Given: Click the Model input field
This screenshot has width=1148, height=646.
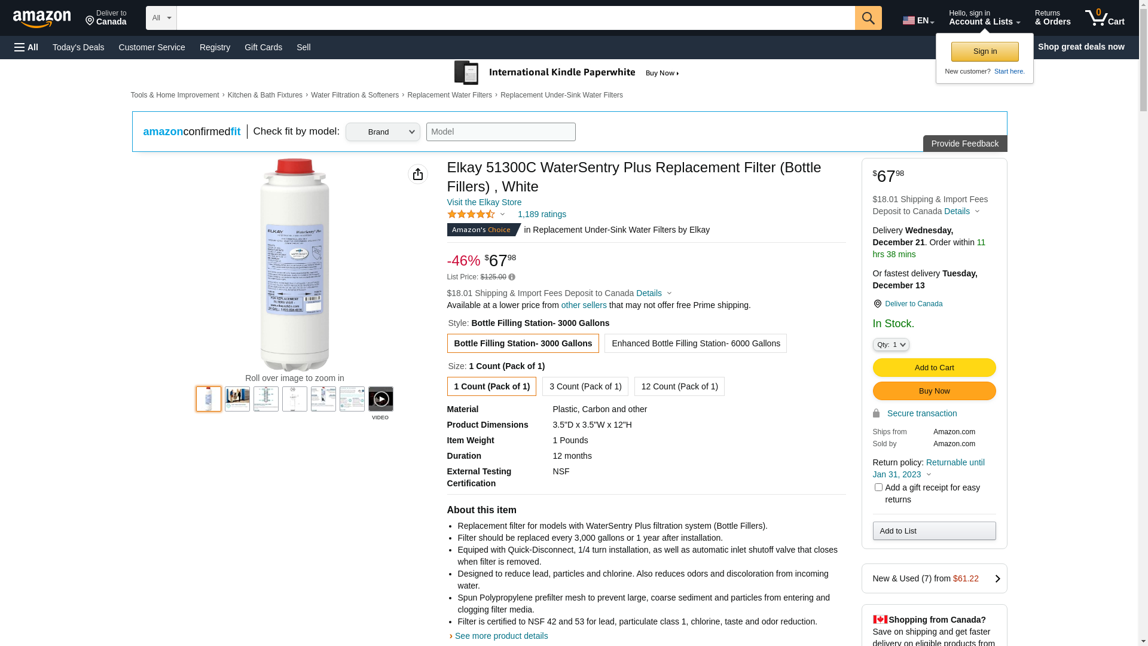Looking at the screenshot, I should coord(501,132).
